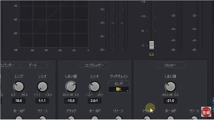The height and width of the screenshot is (120, 214).
Task: Click the fader value readout 0.0
Action: [151, 55]
